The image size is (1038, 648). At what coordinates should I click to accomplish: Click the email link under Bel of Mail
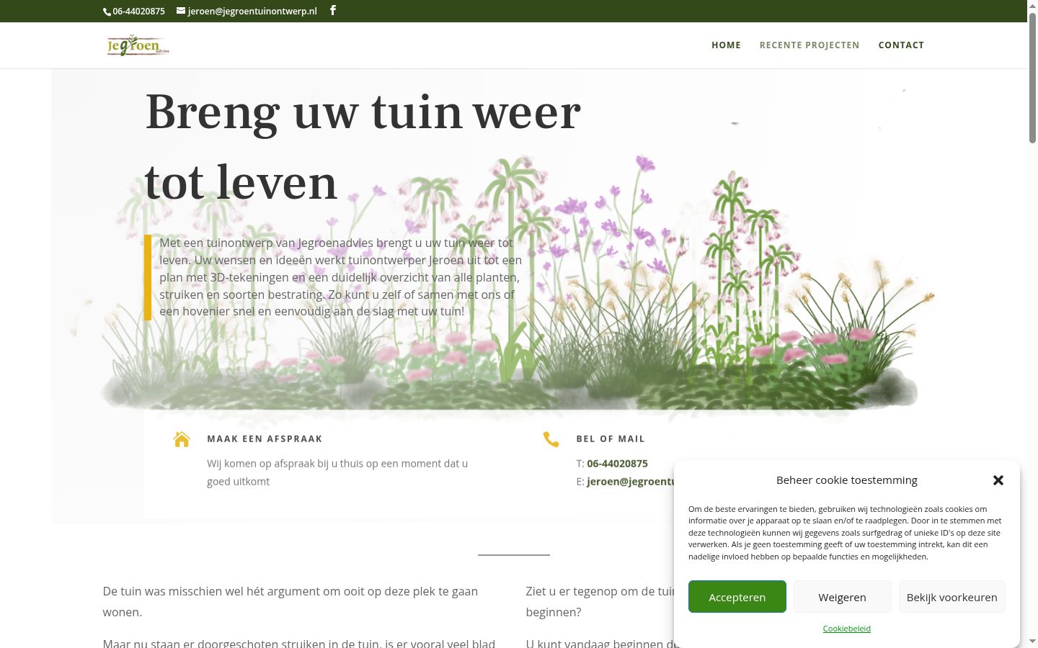click(x=631, y=482)
